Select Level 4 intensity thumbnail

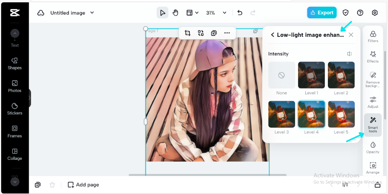pos(311,114)
